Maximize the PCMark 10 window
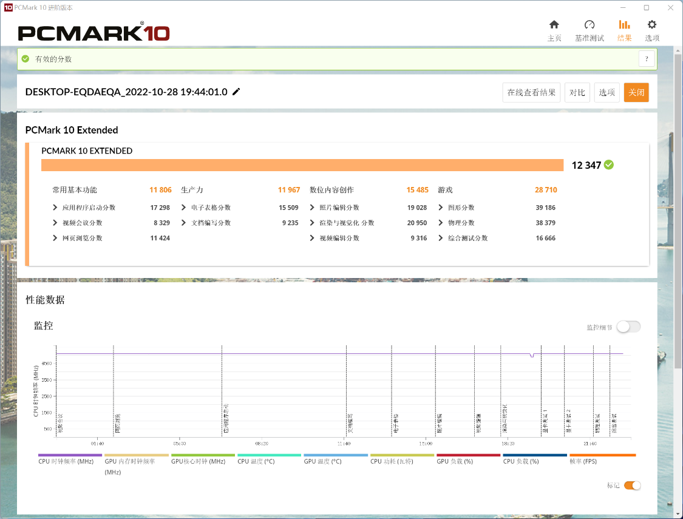The height and width of the screenshot is (519, 683). click(647, 7)
